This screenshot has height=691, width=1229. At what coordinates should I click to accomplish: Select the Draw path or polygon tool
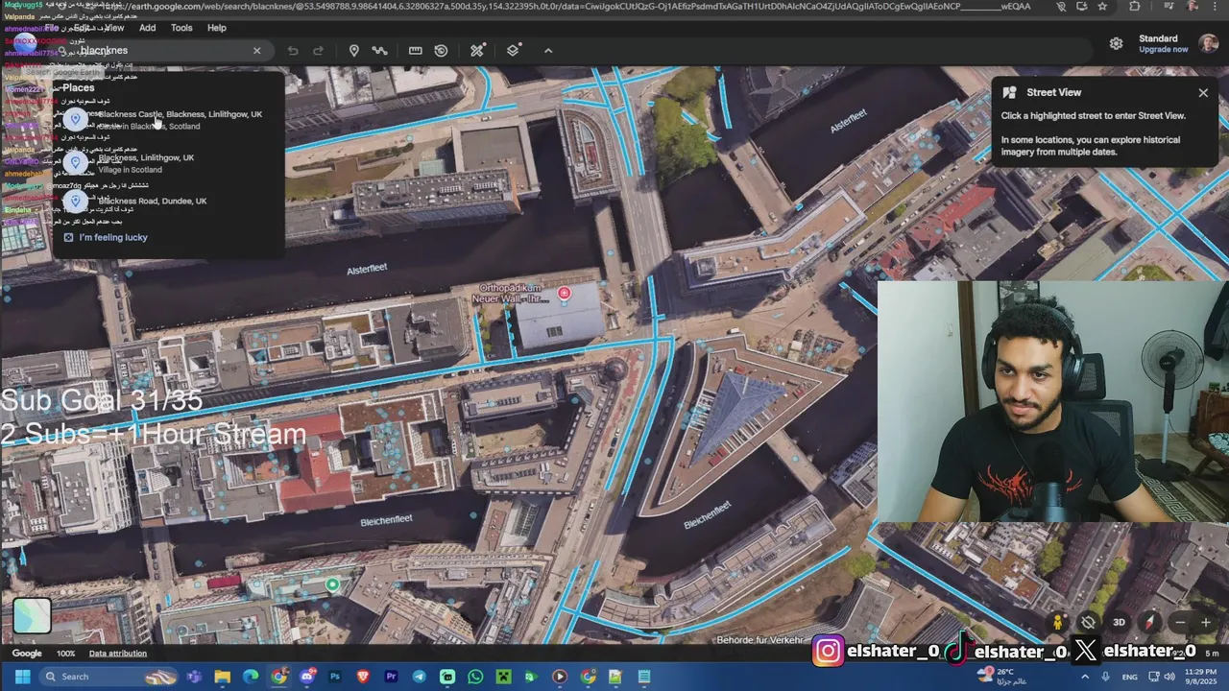point(379,51)
